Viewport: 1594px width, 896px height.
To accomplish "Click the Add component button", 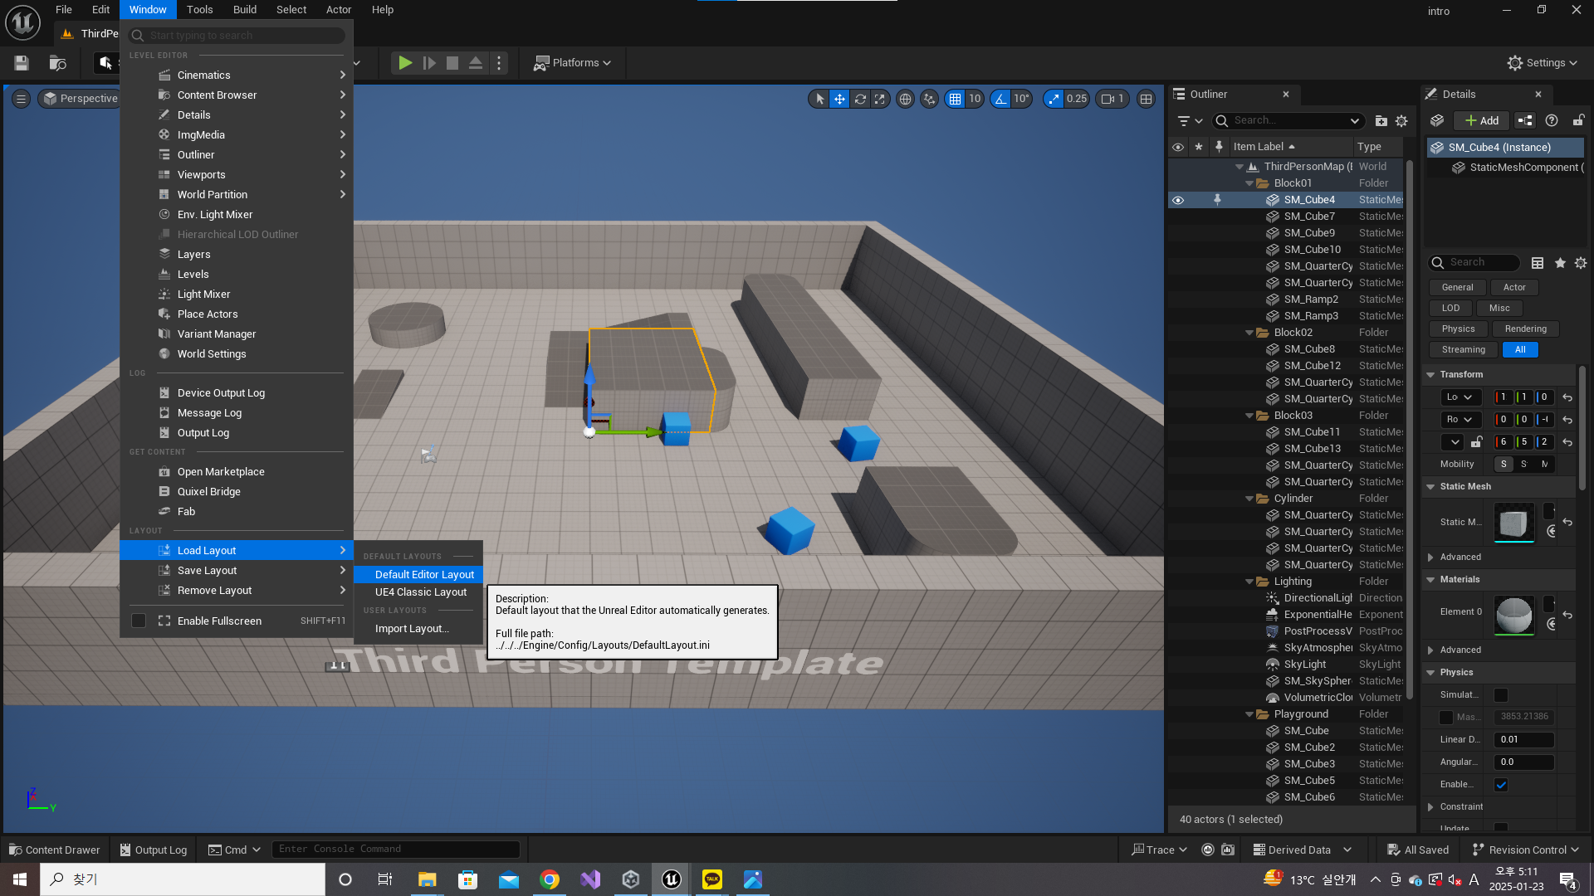I will coord(1482,120).
